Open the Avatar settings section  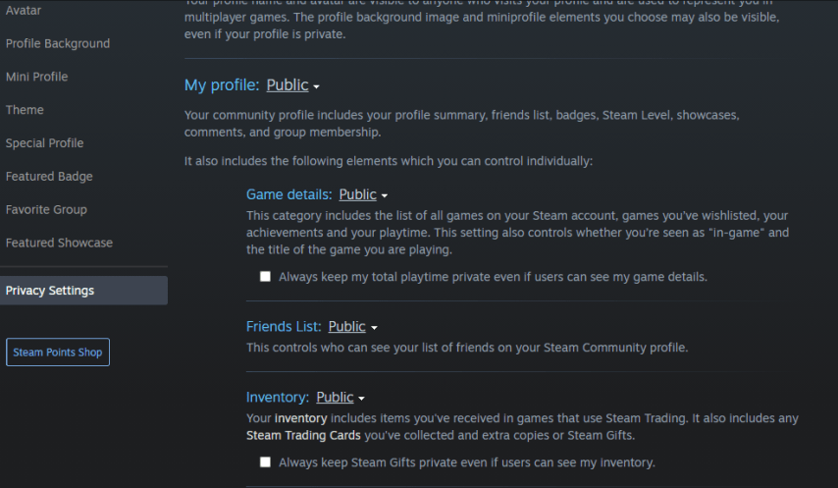pyautogui.click(x=24, y=10)
